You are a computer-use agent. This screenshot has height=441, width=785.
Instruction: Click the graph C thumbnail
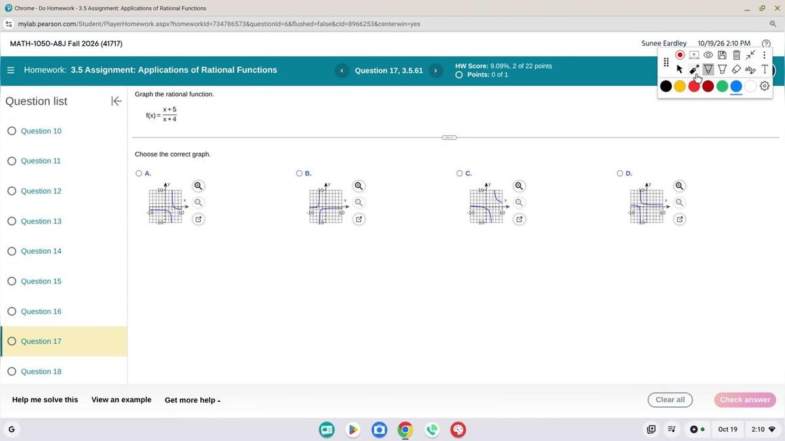(487, 204)
